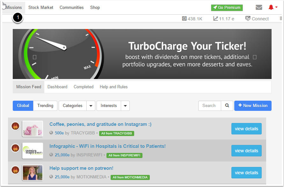Expand the Interests dropdown arrow

pyautogui.click(x=125, y=106)
